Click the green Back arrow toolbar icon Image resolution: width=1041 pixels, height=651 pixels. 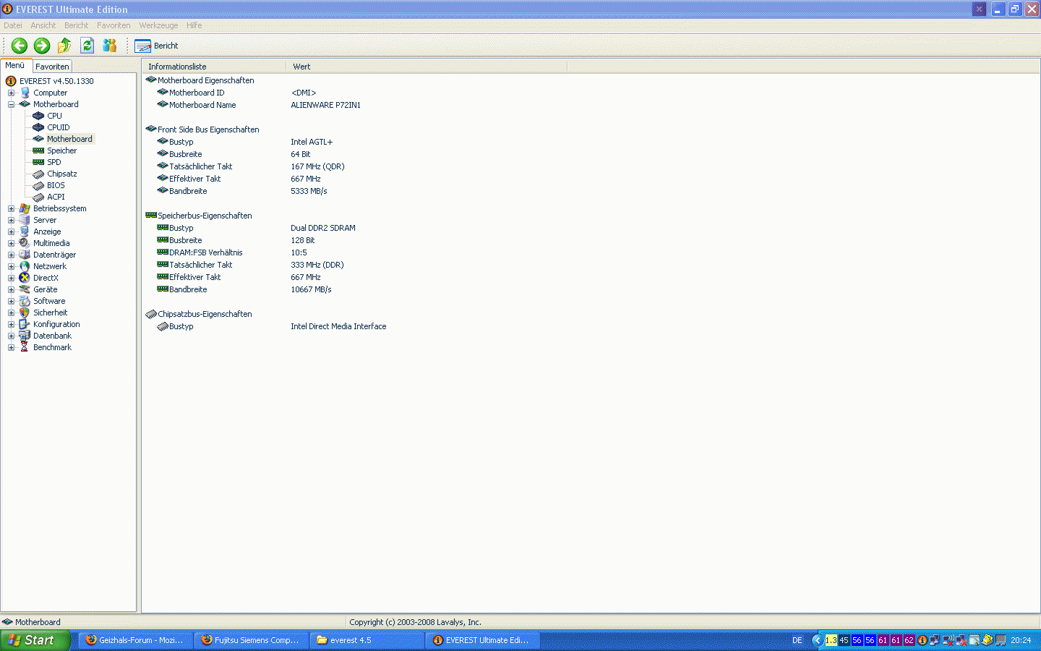[20, 46]
